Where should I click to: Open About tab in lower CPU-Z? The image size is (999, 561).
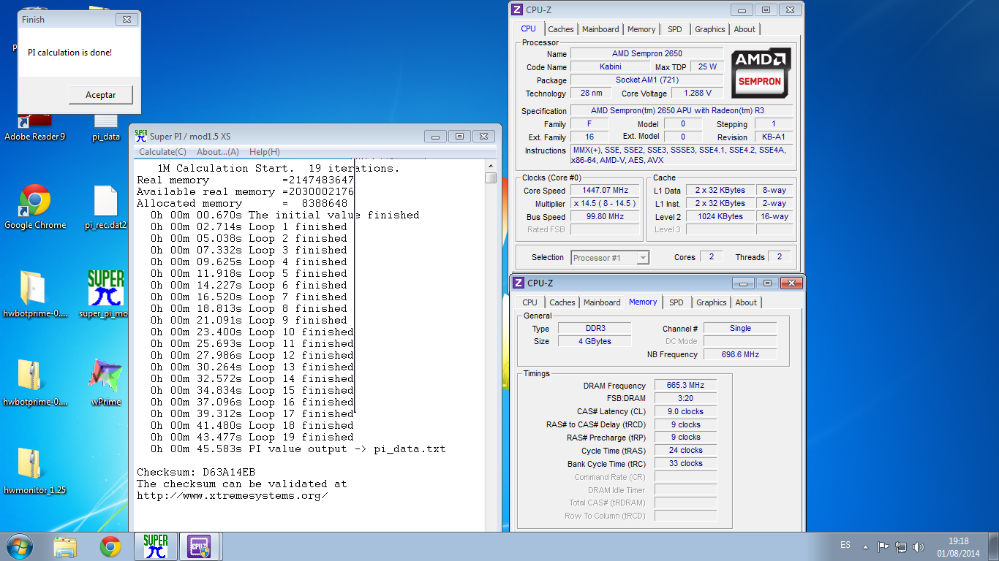[746, 302]
